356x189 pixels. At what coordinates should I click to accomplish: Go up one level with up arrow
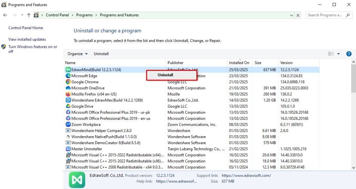click(29, 15)
